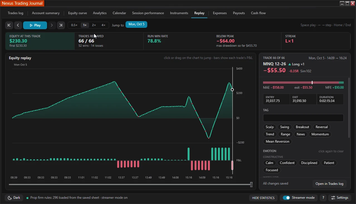This screenshot has height=204, width=356.
Task: Apply the Momentum tag
Action: point(320,134)
